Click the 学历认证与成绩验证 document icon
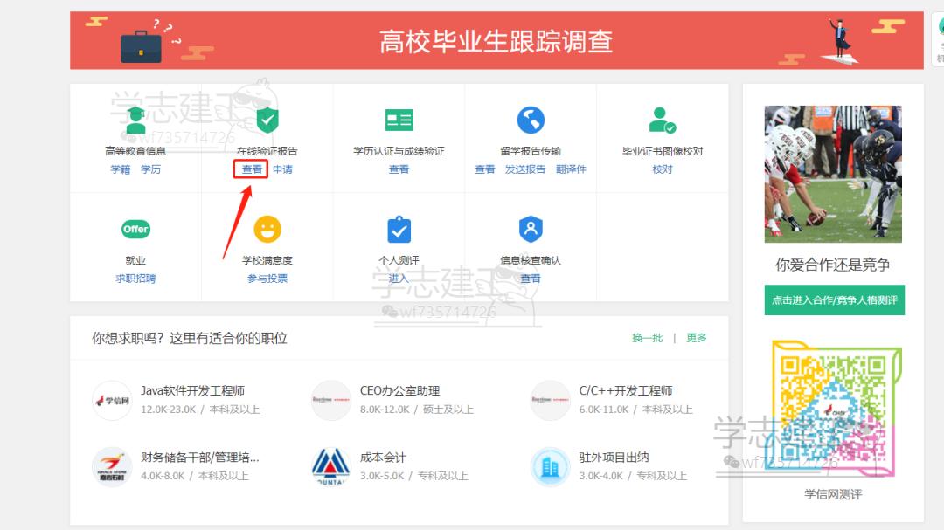Image resolution: width=944 pixels, height=530 pixels. tap(398, 120)
